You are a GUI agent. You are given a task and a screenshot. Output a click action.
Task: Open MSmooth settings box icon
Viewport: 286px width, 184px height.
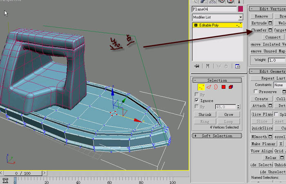[270, 136]
